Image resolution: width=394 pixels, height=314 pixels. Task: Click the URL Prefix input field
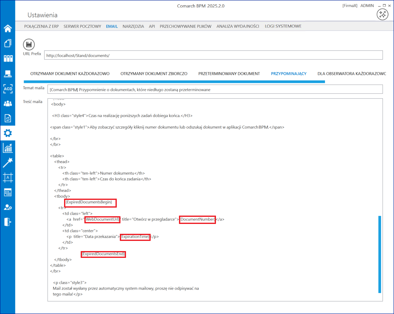coord(213,56)
